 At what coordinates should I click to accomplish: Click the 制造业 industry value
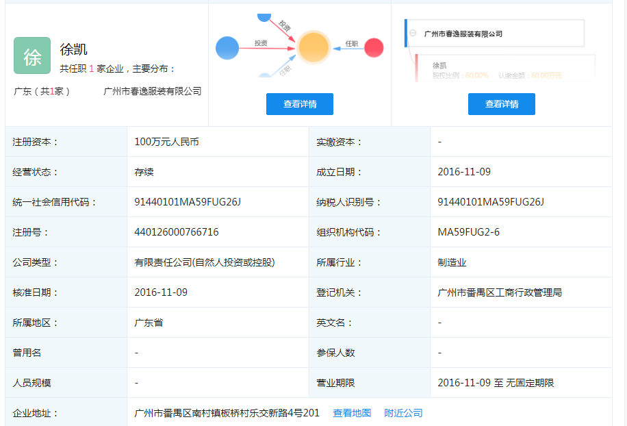[x=452, y=262]
